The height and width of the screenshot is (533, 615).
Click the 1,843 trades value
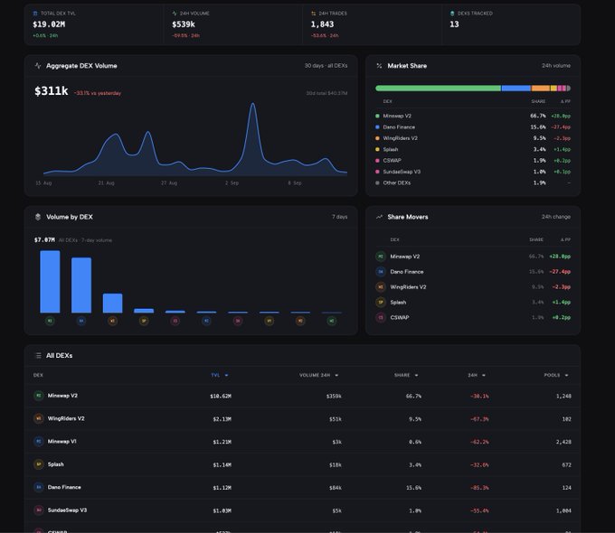click(x=322, y=24)
